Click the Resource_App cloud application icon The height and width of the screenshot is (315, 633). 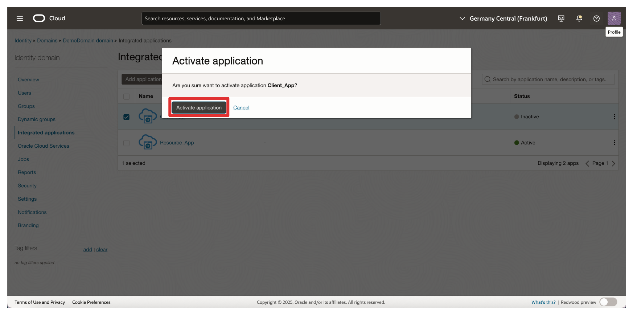[x=148, y=142]
